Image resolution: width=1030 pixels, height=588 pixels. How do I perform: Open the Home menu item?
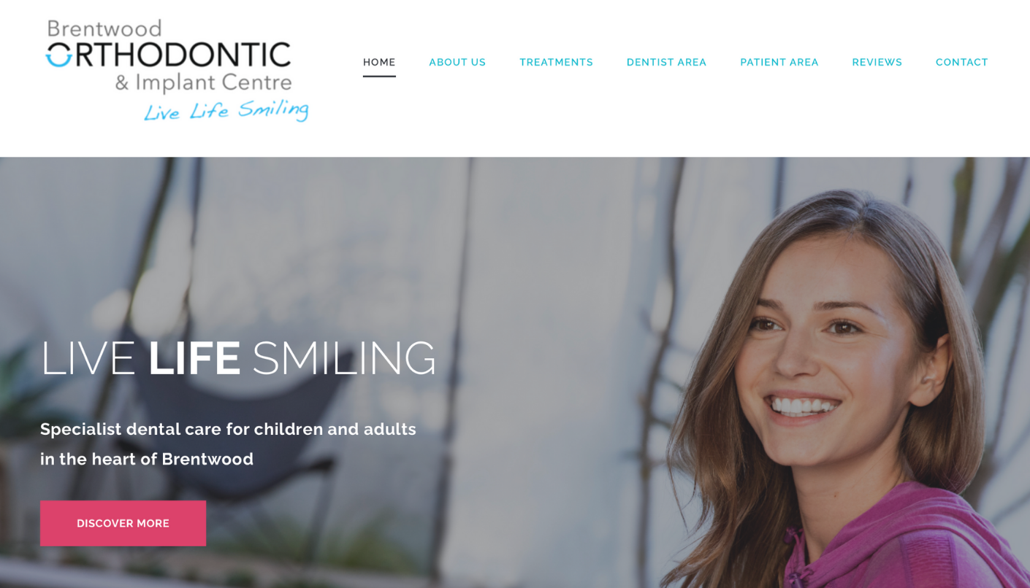(x=379, y=62)
